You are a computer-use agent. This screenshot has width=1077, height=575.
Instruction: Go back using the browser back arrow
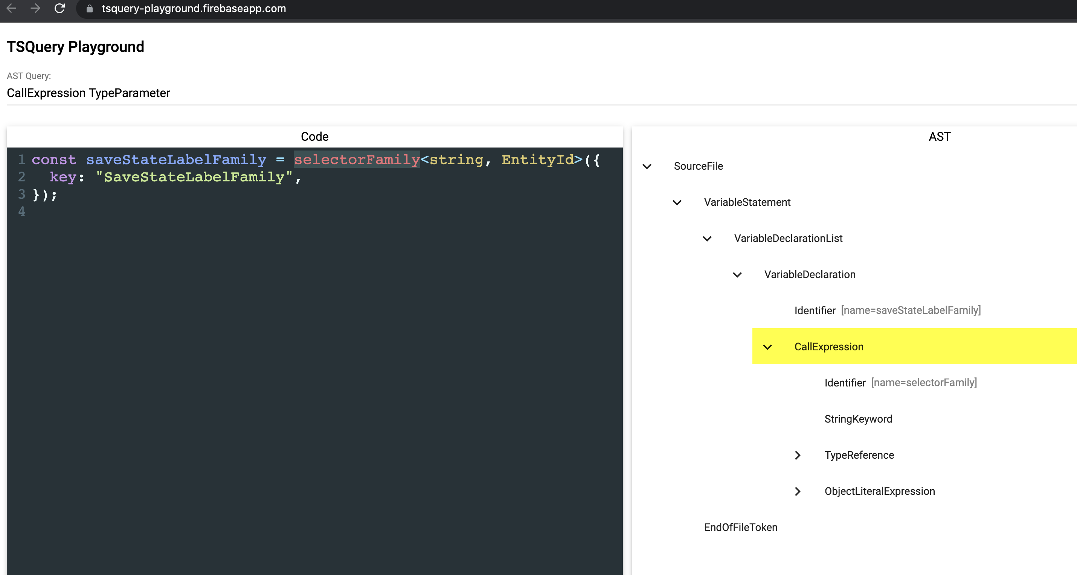(11, 8)
